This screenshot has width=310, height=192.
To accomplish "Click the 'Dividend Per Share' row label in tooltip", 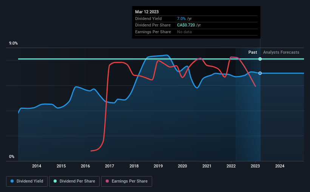I will pos(153,25).
